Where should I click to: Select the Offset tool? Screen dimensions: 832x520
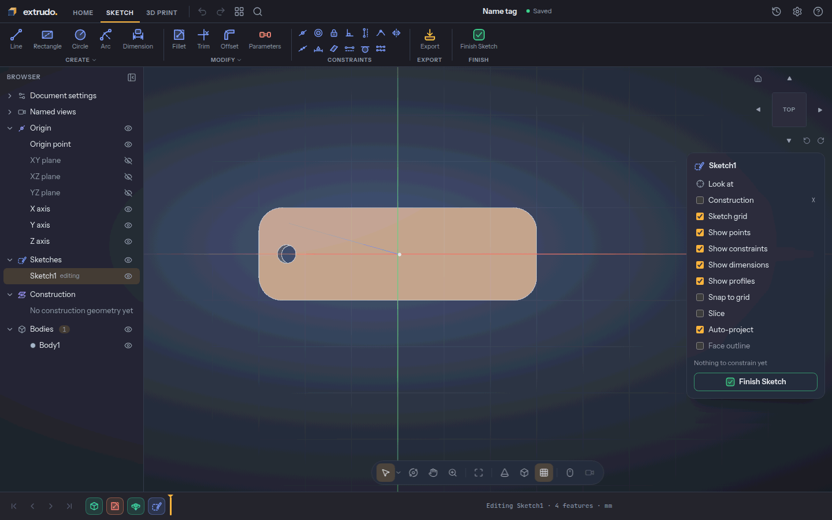pyautogui.click(x=229, y=39)
